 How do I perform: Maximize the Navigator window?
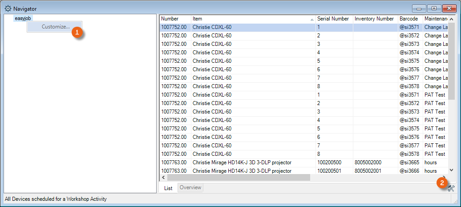(x=434, y=8)
